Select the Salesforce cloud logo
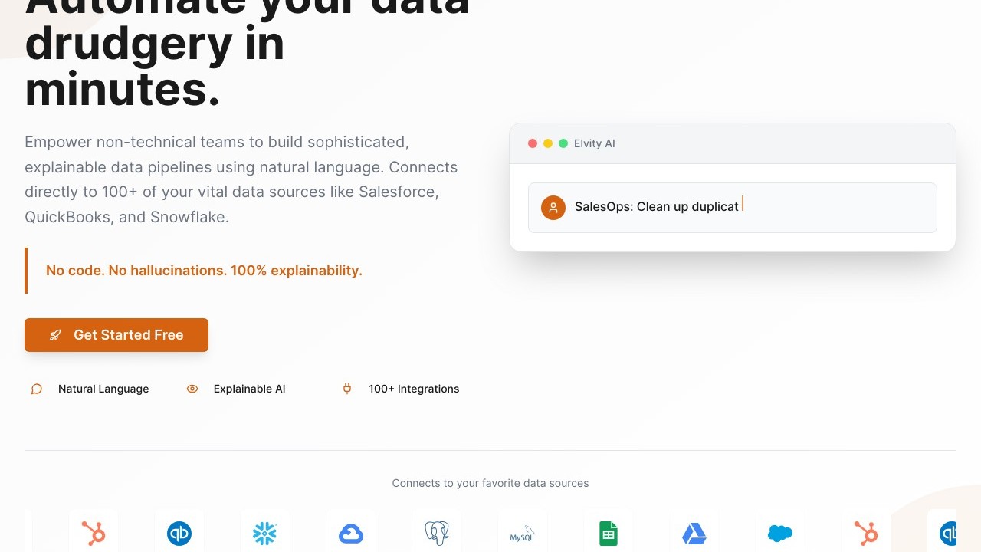Viewport: 981px width, 552px height. point(780,534)
